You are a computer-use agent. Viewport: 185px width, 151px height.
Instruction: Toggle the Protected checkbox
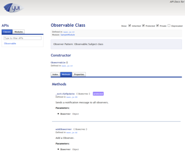tap(143, 25)
